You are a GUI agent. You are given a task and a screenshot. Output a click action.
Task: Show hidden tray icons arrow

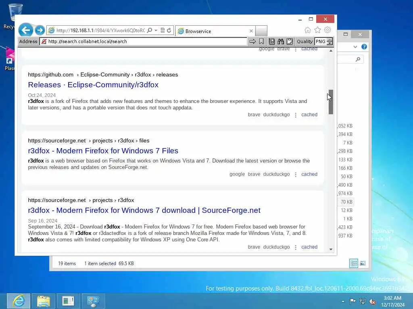tap(343, 301)
